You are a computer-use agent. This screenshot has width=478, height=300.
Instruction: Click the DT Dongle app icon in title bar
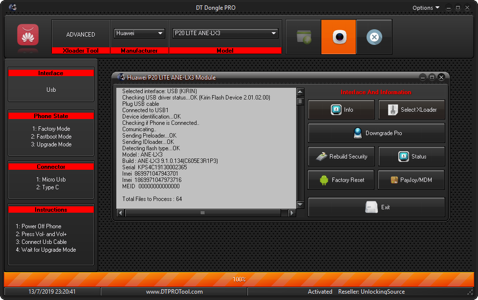[x=13, y=7]
